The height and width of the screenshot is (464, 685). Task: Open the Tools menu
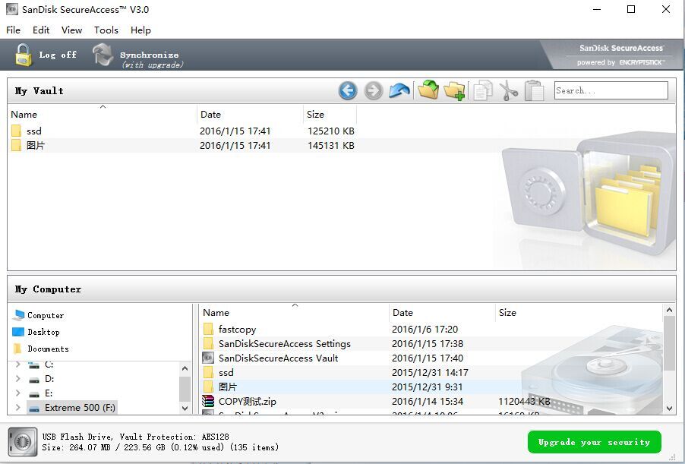pyautogui.click(x=106, y=30)
